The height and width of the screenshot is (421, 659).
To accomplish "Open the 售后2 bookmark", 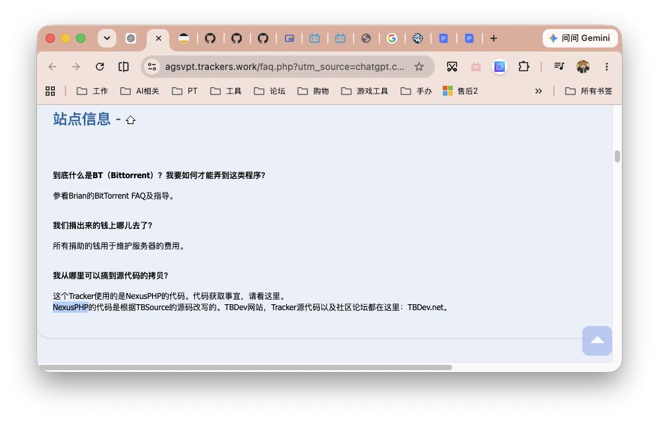I will tap(460, 91).
